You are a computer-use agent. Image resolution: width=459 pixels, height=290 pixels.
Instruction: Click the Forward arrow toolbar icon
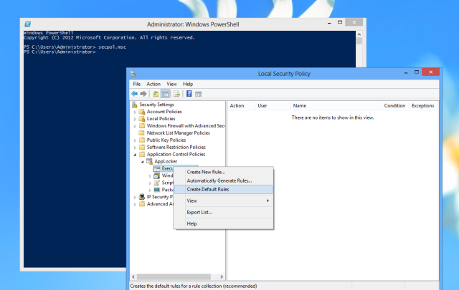click(143, 94)
